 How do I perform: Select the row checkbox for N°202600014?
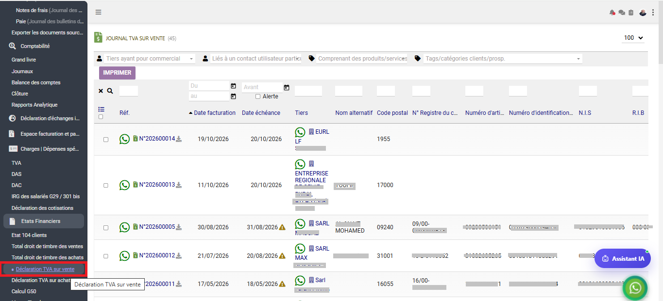point(106,140)
